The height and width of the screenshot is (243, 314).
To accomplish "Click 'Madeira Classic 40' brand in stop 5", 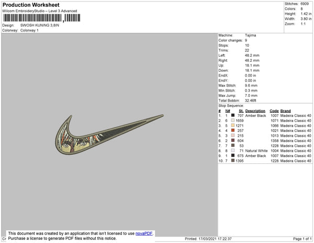I will pyautogui.click(x=296, y=136).
